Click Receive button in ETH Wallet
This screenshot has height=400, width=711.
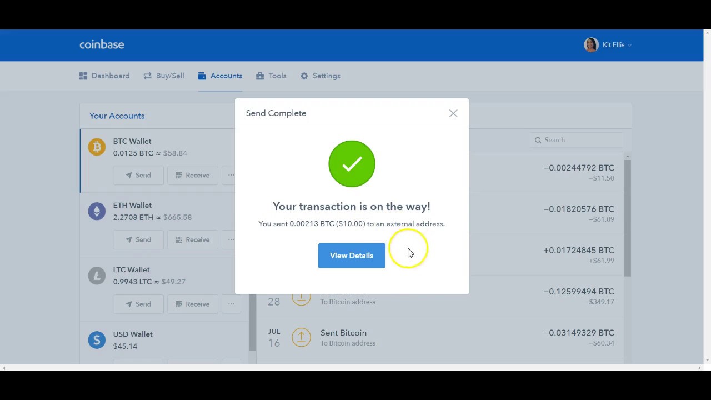click(192, 239)
